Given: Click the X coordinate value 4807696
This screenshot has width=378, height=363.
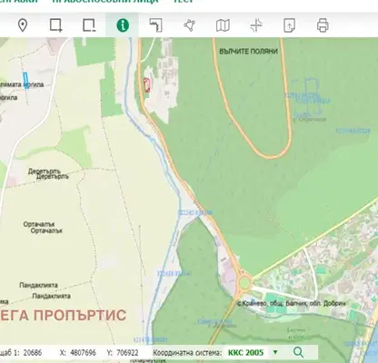Looking at the screenshot, I should (x=83, y=353).
